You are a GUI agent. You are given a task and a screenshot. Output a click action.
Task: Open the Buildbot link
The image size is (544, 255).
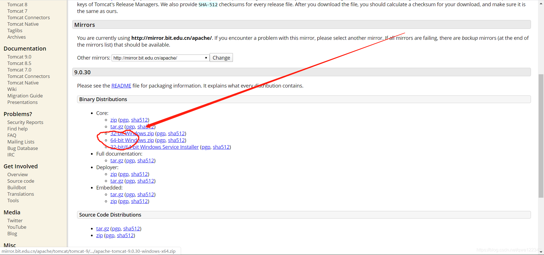[x=17, y=188]
